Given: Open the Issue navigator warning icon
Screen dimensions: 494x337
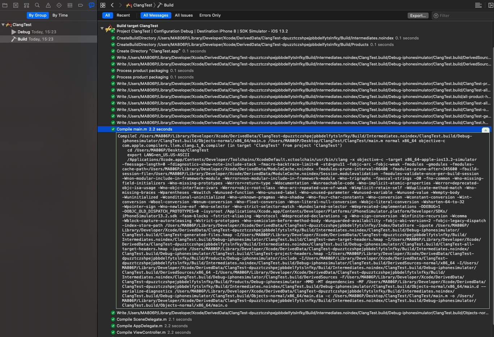Looking at the screenshot, I should click(48, 5).
